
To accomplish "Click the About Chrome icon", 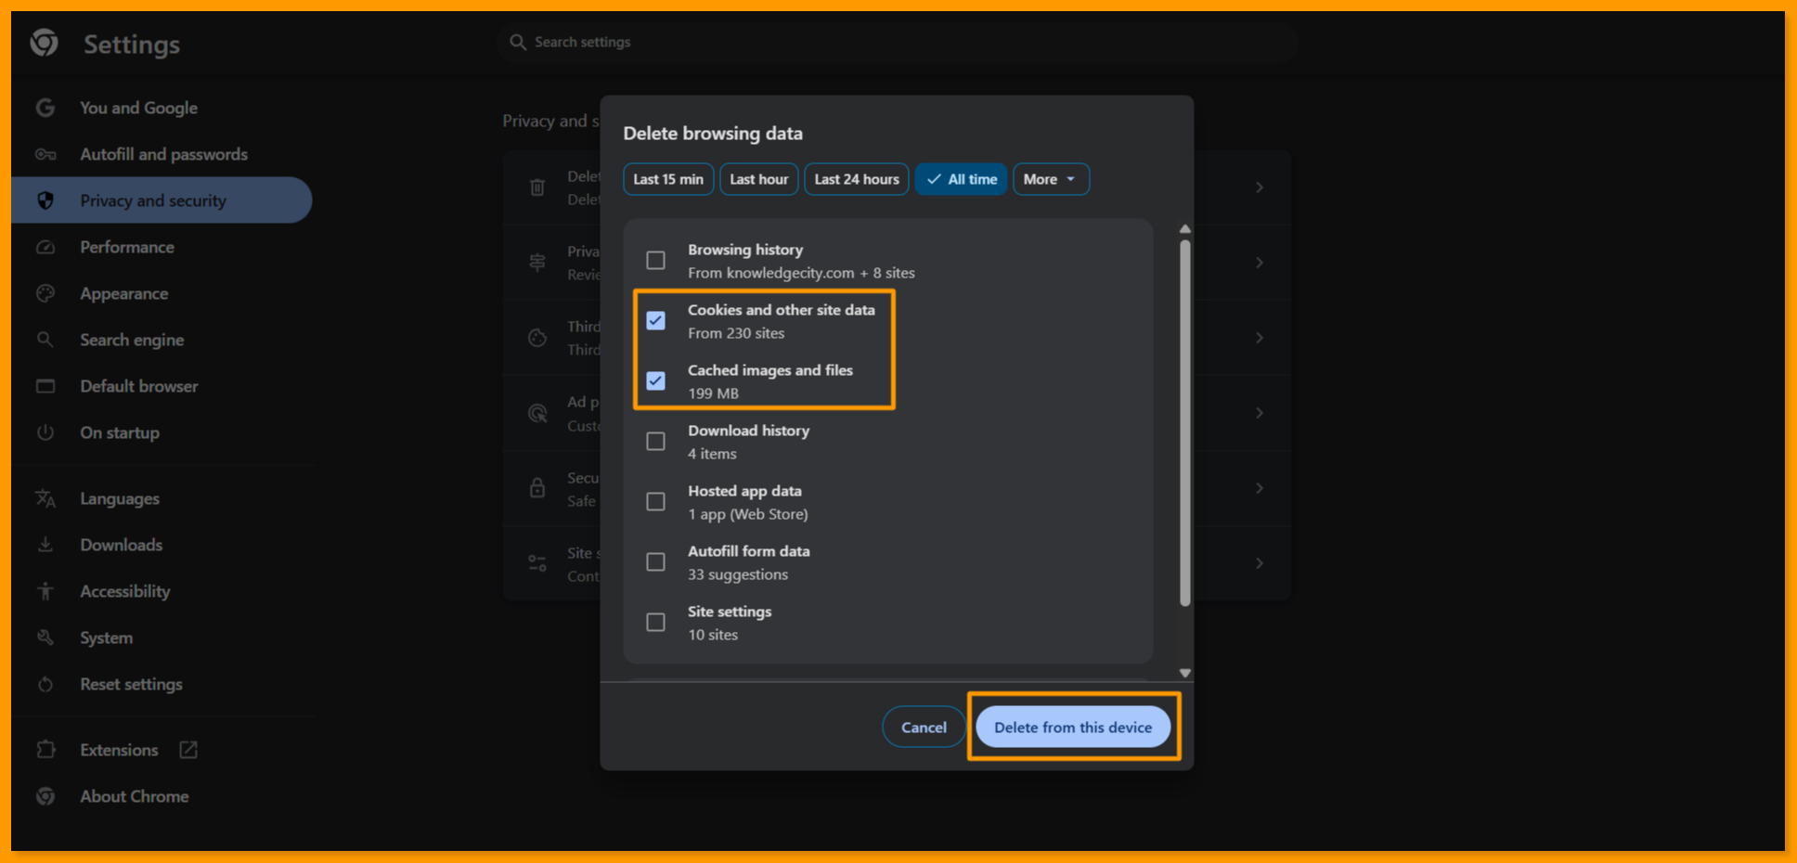I will tap(45, 796).
